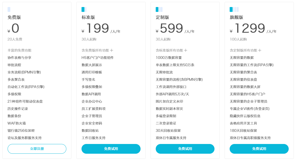296x161 pixels.
Task: Click the Standard edition tier icon
Action: point(84,9)
